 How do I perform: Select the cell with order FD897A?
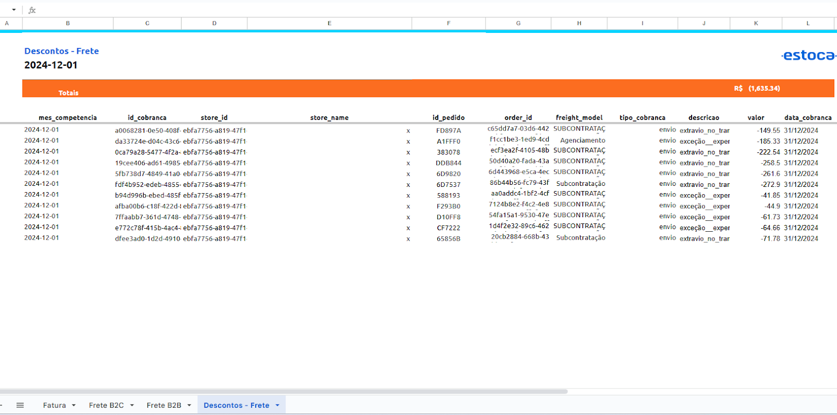[x=448, y=131]
